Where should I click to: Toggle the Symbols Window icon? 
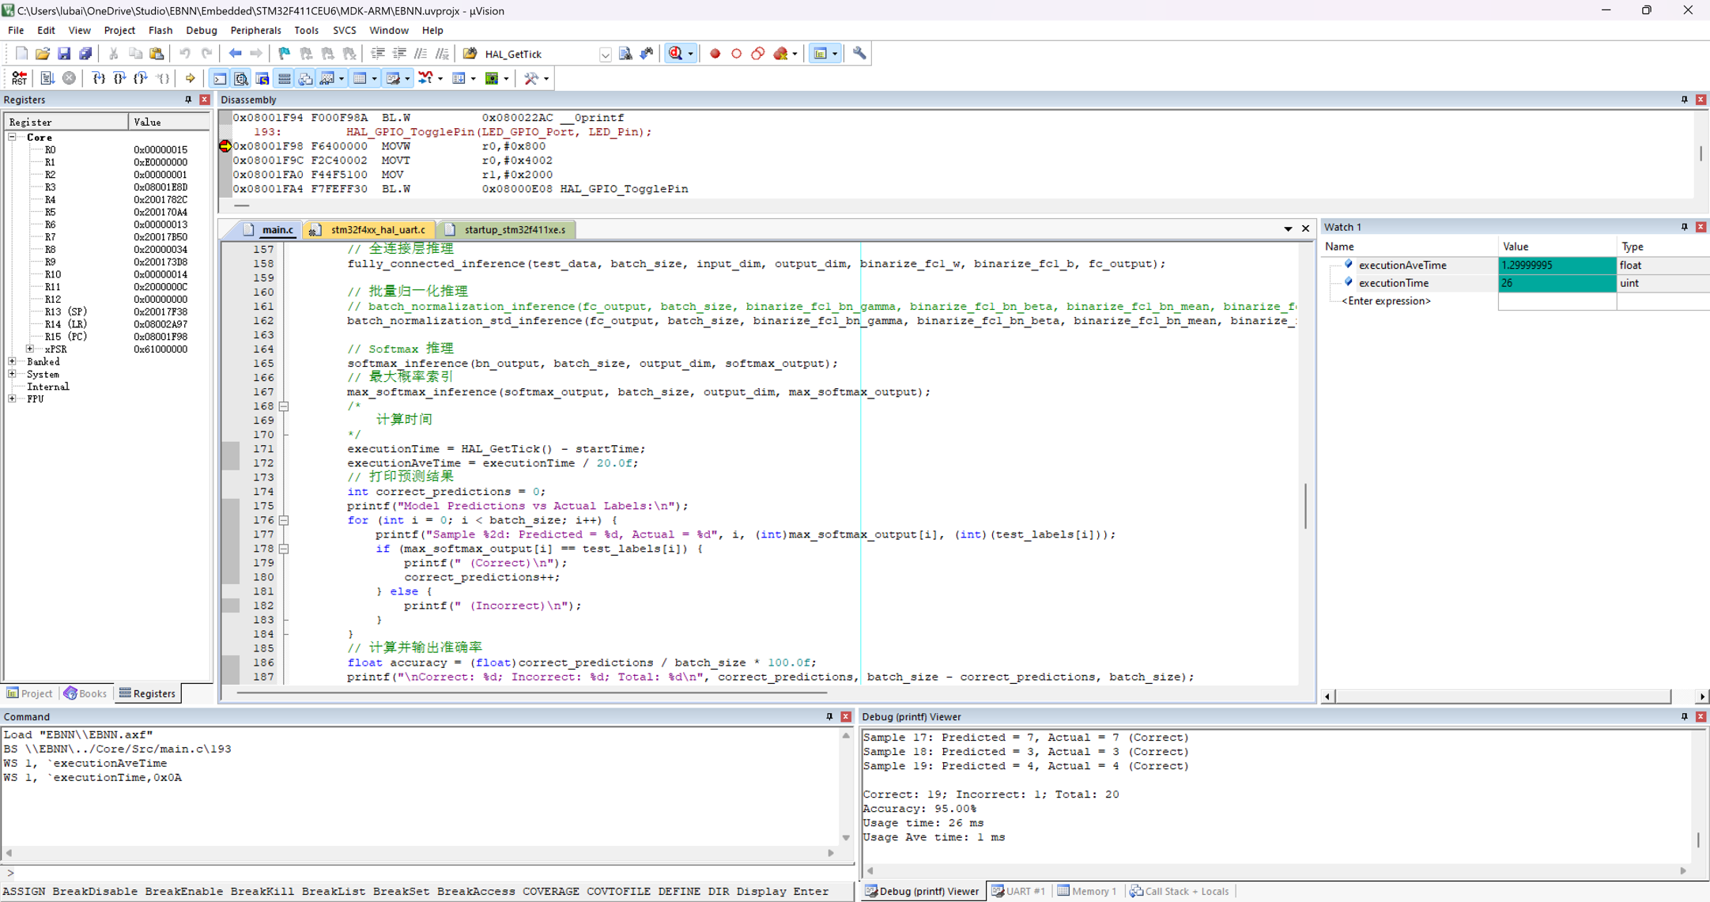coord(262,78)
